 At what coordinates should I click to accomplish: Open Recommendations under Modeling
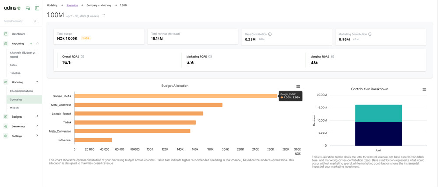tap(21, 91)
